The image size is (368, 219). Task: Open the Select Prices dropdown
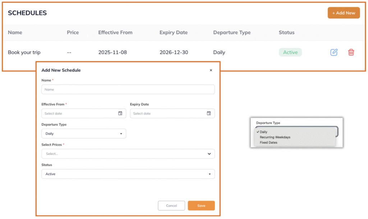coord(124,154)
